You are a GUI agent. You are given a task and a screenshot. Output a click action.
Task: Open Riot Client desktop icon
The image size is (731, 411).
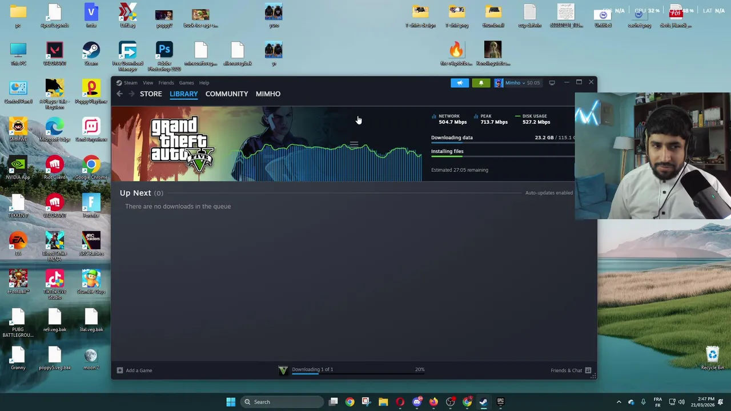54,168
